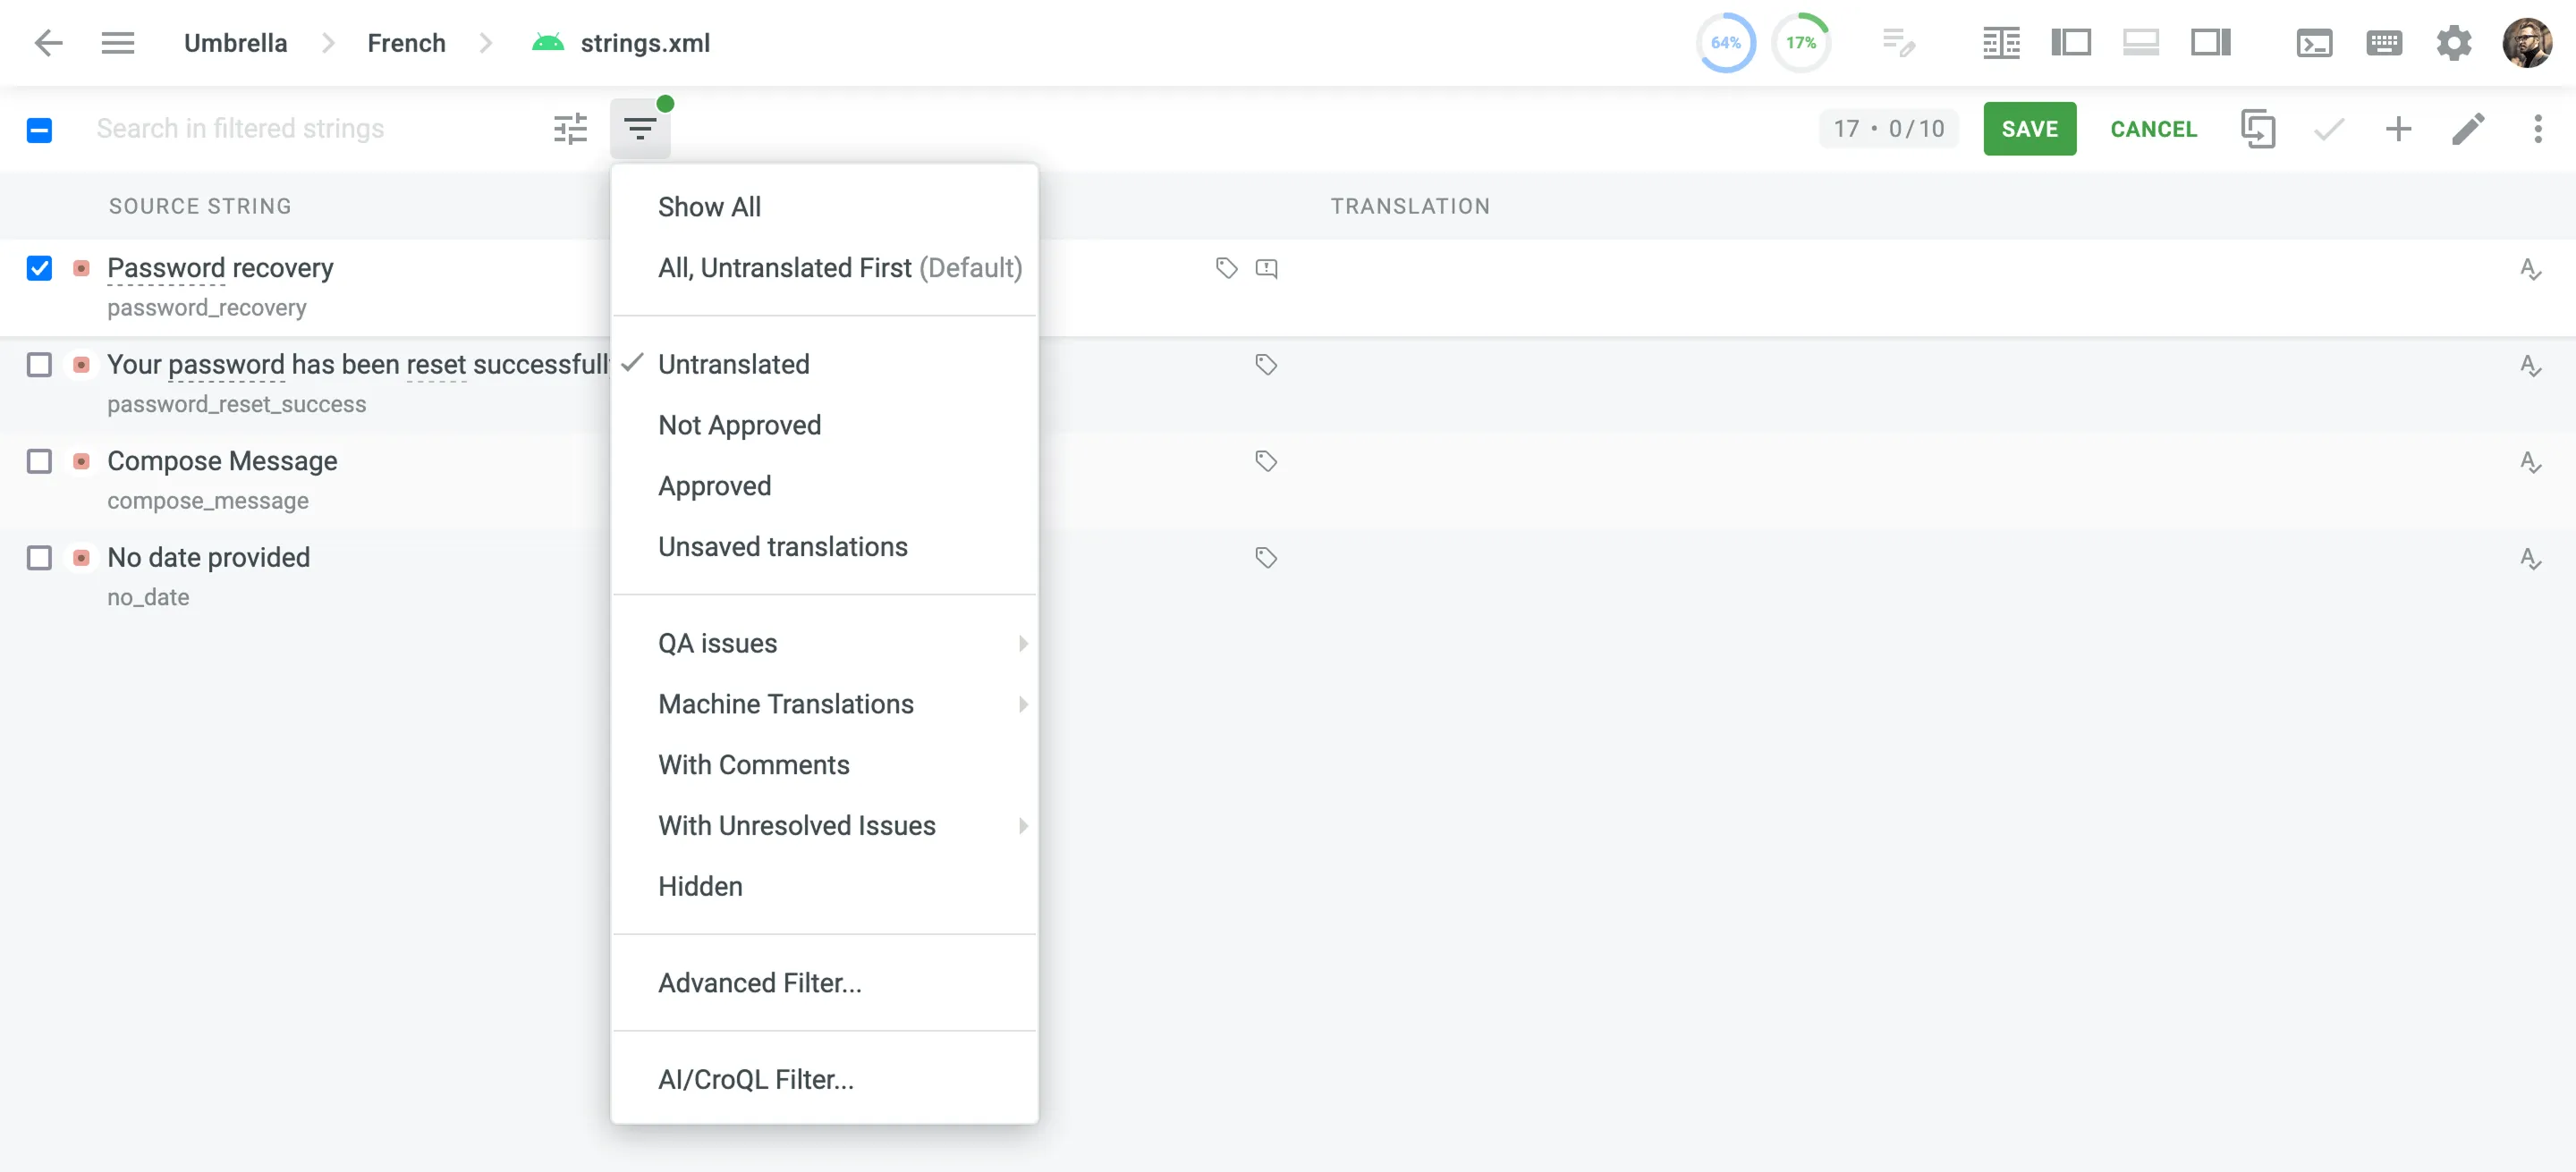Image resolution: width=2576 pixels, height=1172 pixels.
Task: Click the 17% translation progress ring
Action: 1801,42
